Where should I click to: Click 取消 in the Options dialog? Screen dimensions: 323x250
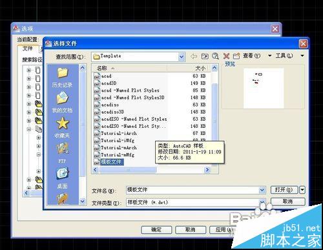[191, 230]
